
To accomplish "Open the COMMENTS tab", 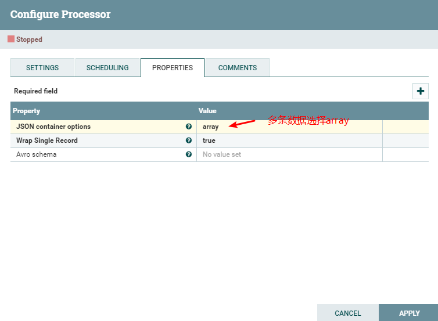I will coord(238,67).
